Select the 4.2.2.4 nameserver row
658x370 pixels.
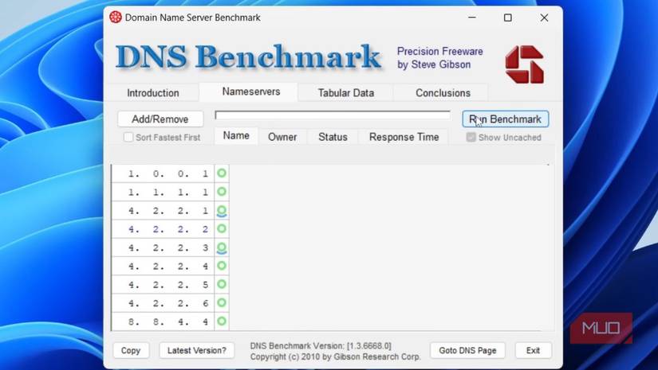coord(164,267)
